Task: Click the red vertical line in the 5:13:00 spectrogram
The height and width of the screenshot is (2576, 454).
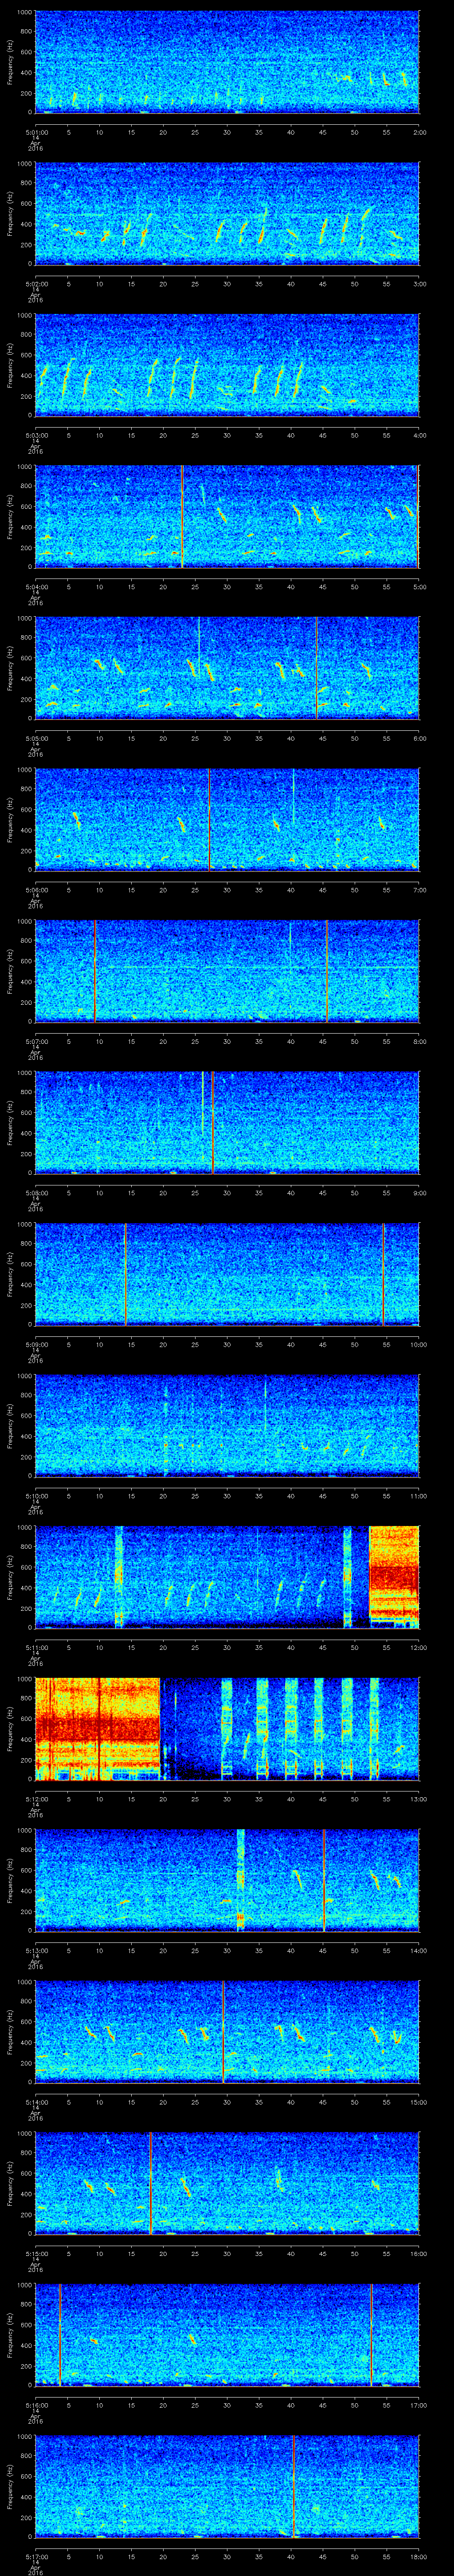Action: 323,1880
